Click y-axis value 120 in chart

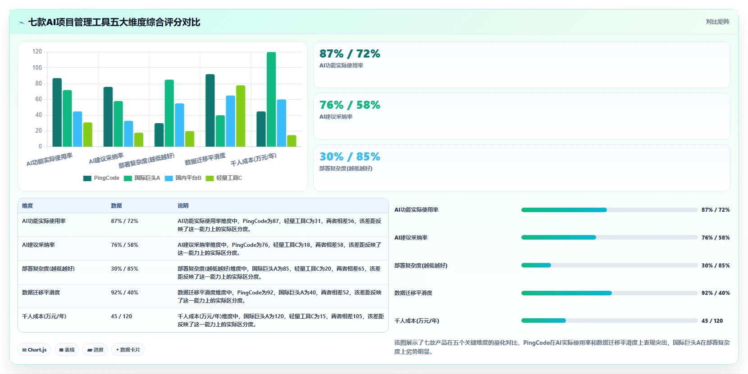(x=37, y=52)
